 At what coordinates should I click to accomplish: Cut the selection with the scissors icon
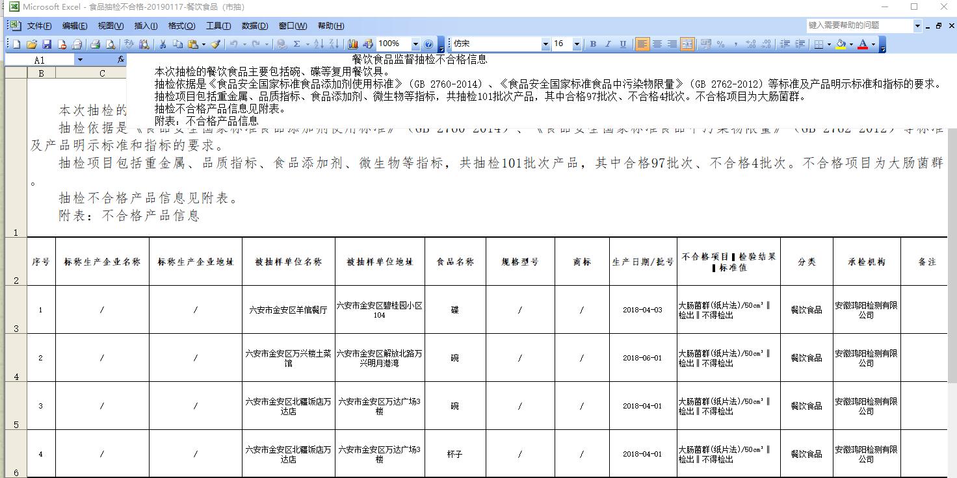coord(163,44)
